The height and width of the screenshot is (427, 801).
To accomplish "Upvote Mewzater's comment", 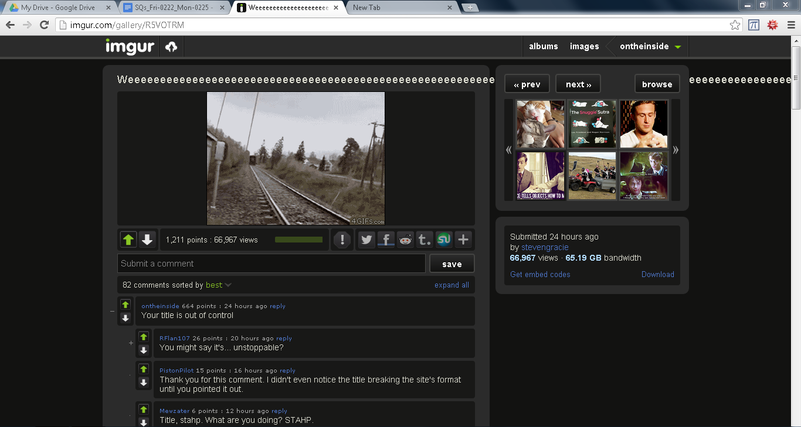I will (x=143, y=409).
